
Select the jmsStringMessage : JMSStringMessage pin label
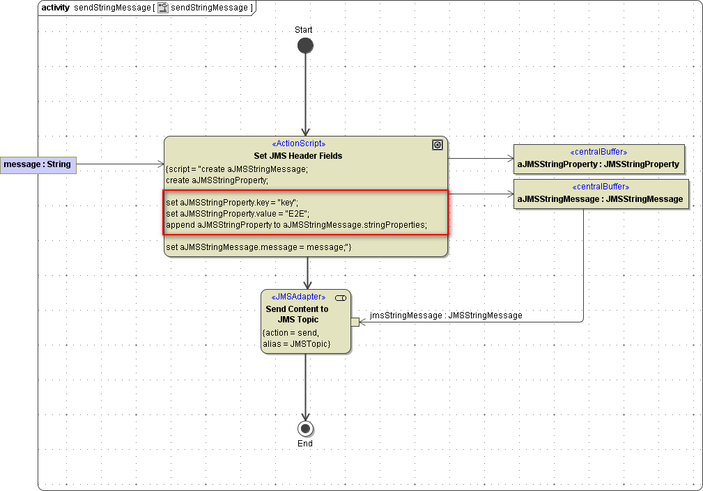tap(446, 315)
